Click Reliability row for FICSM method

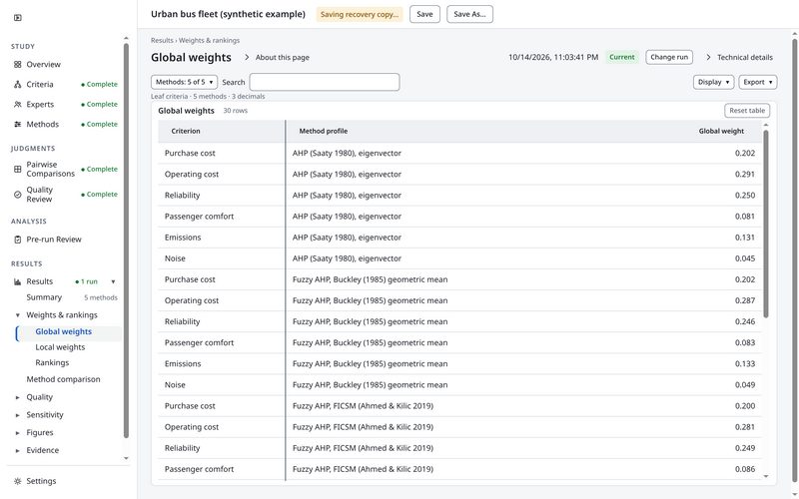(x=460, y=448)
